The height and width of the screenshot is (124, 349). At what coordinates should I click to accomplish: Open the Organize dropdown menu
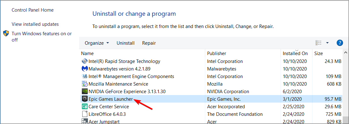97,43
